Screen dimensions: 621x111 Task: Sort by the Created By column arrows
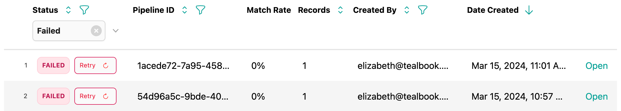coord(407,10)
